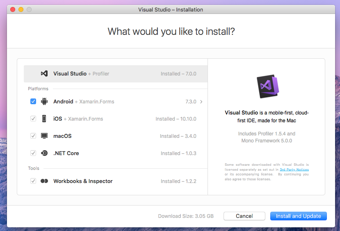The image size is (340, 231).
Task: Click the large purple Visual Studio logo
Action: coord(267,87)
